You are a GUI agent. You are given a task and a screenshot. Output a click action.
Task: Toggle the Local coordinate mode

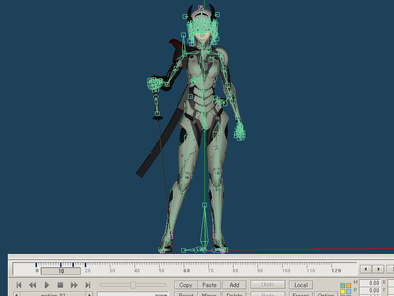301,285
